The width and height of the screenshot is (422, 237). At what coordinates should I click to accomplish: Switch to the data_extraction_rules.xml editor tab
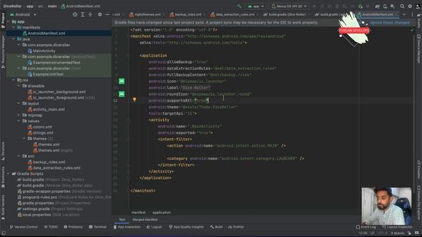232,14
